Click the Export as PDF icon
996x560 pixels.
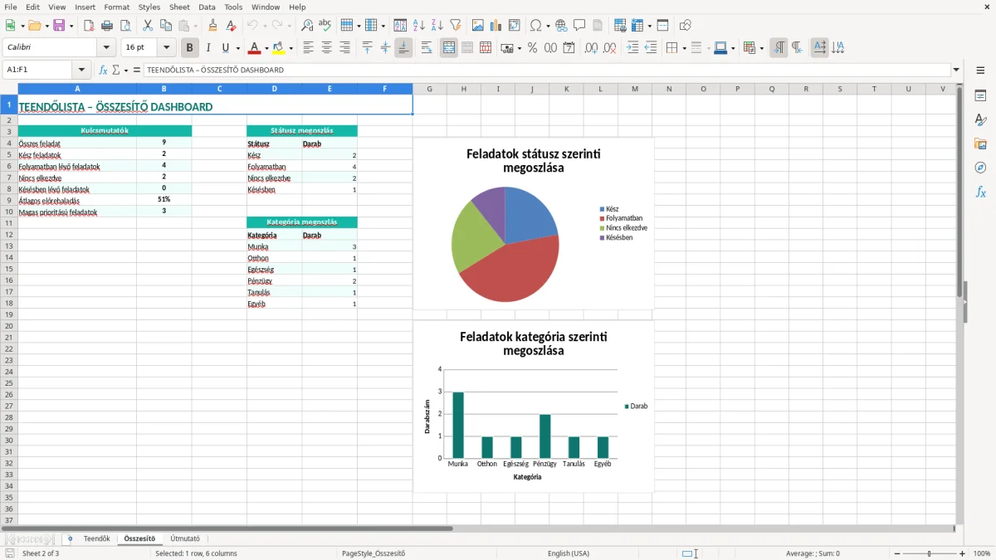pyautogui.click(x=89, y=26)
